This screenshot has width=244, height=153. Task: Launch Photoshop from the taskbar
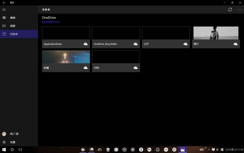coord(149,150)
